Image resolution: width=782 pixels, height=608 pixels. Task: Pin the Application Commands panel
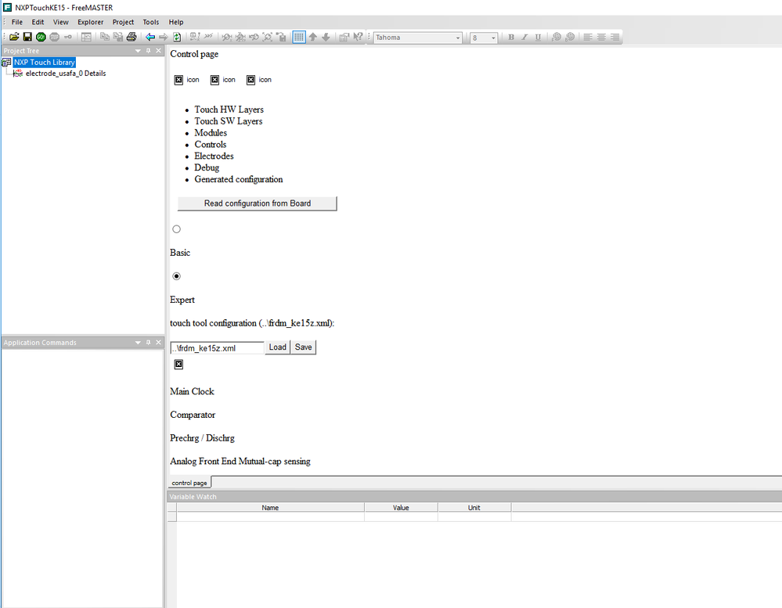tap(148, 343)
